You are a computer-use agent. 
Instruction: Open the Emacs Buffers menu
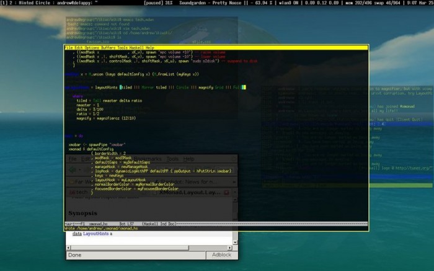point(108,48)
